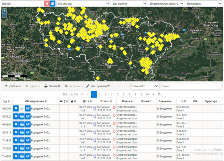Open the blue list button beside Все ВО
This screenshot has height=161, width=224.
coord(52,3)
